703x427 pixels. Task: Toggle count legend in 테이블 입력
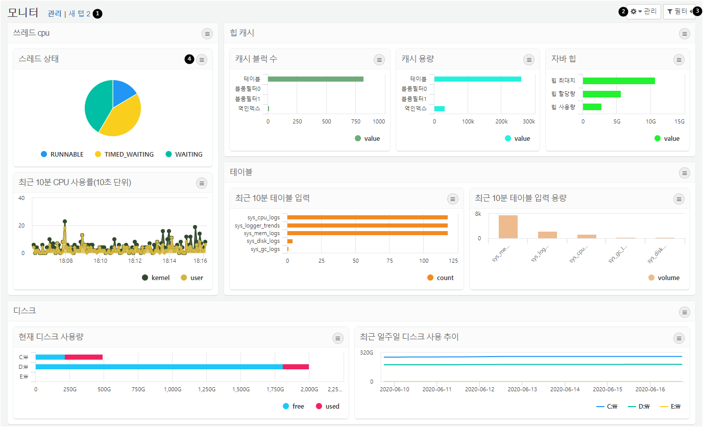(440, 278)
